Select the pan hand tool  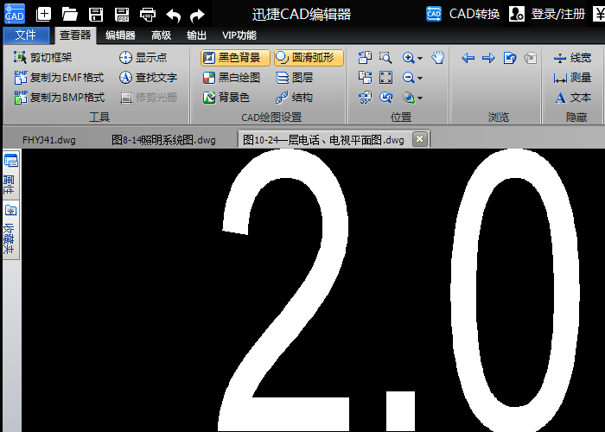(438, 58)
